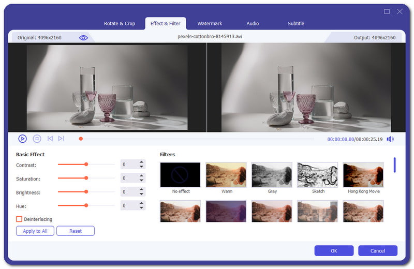Click the Brightness slider handle

click(86, 191)
